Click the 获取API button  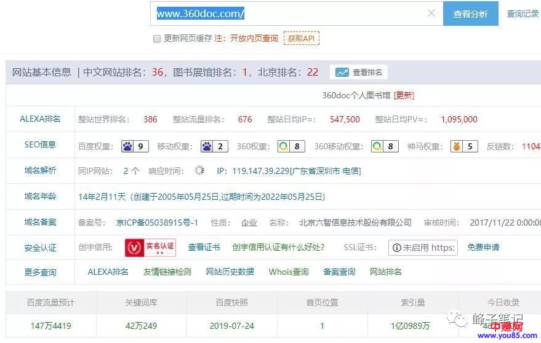(302, 38)
